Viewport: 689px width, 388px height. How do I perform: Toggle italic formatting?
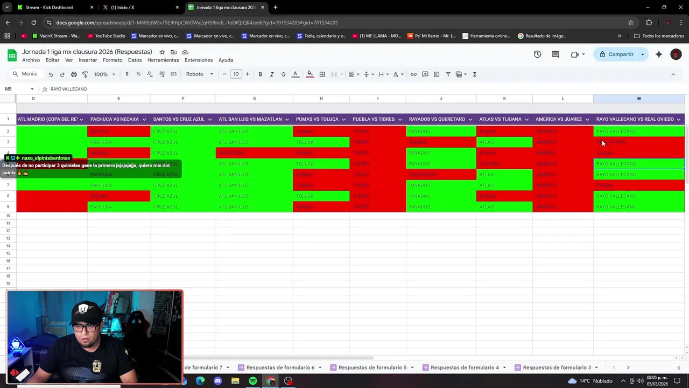(272, 74)
